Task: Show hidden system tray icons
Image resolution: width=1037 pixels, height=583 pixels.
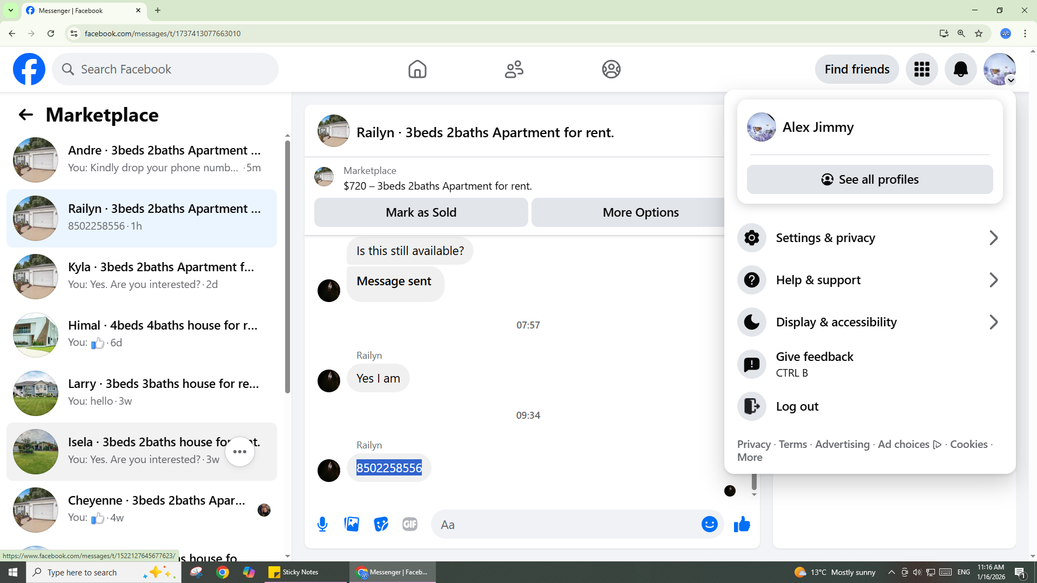Action: click(x=892, y=572)
